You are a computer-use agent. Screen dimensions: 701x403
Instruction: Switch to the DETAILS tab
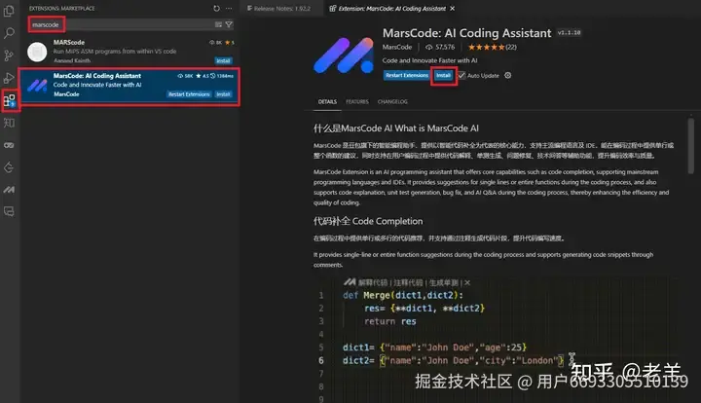coord(327,102)
